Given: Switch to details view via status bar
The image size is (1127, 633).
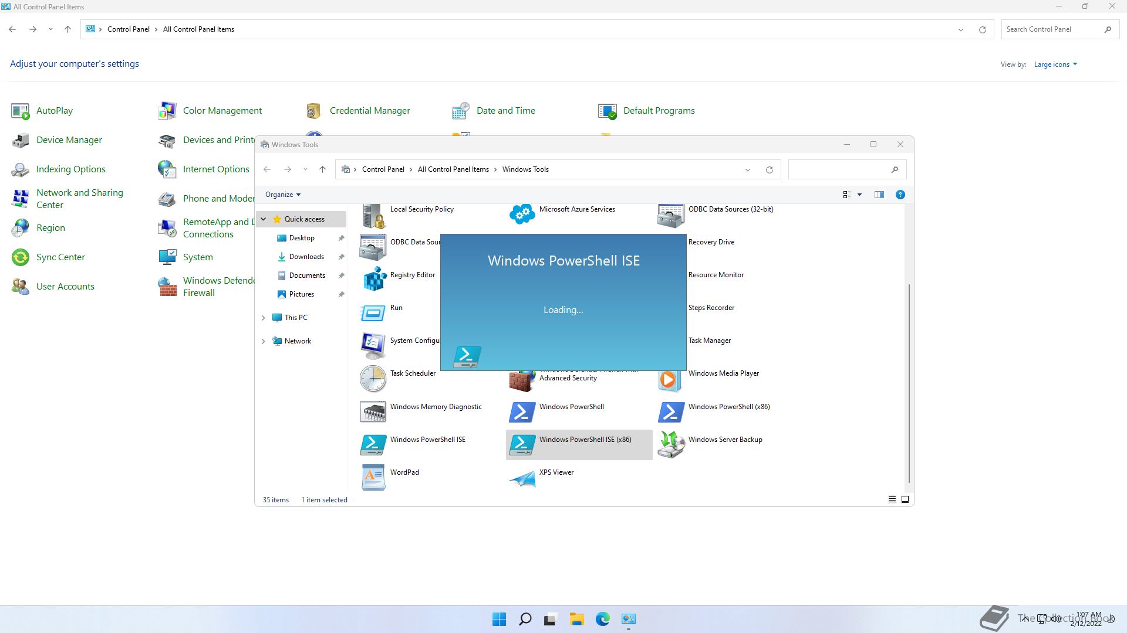Looking at the screenshot, I should 891,499.
